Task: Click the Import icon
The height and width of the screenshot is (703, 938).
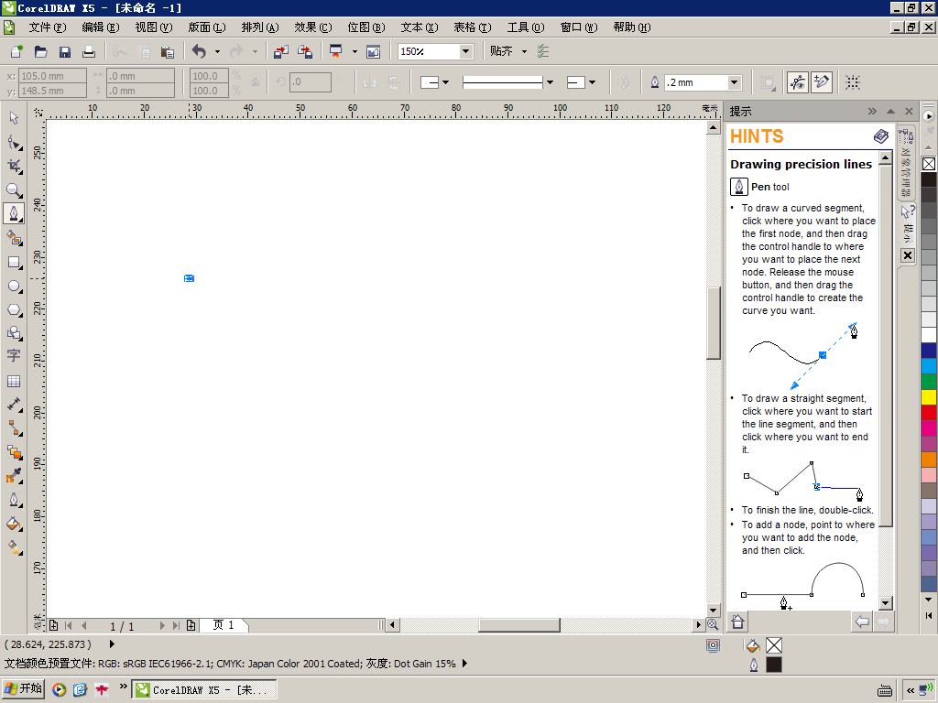Action: point(280,52)
